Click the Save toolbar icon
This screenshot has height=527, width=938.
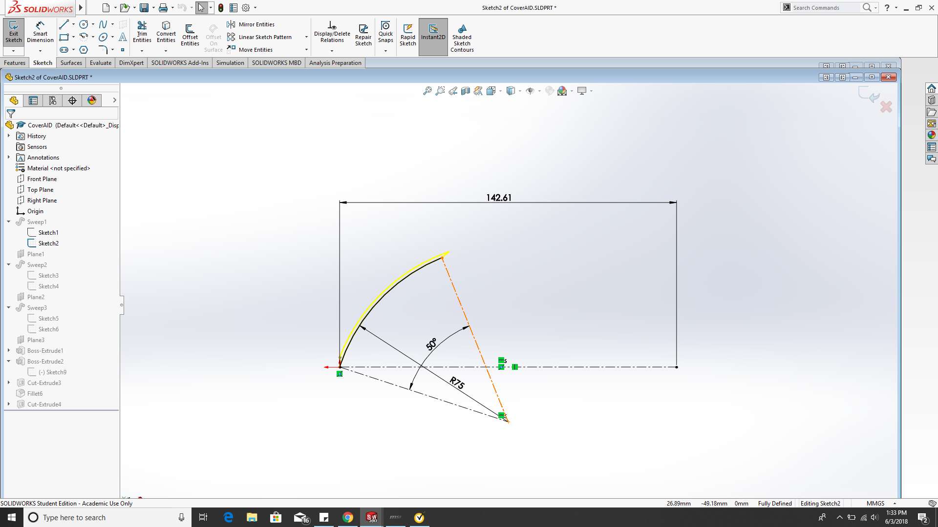coord(144,8)
